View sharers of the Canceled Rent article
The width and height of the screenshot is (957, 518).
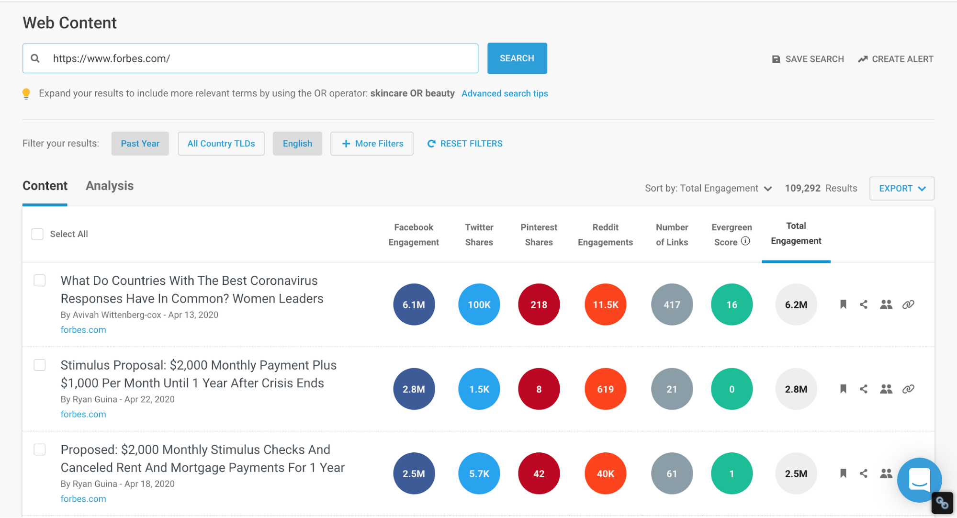point(886,473)
